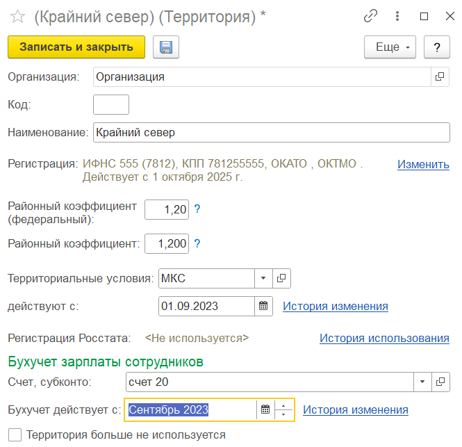Viewport: 462px width, 447px height.
Task: Edit federal Районный коэффициент value 1,20
Action: 167,209
